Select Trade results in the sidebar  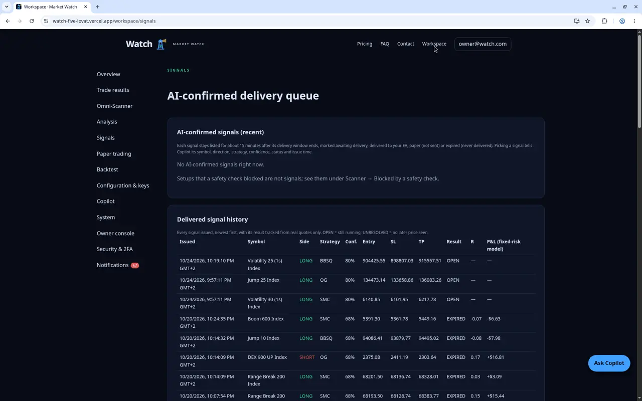click(113, 90)
